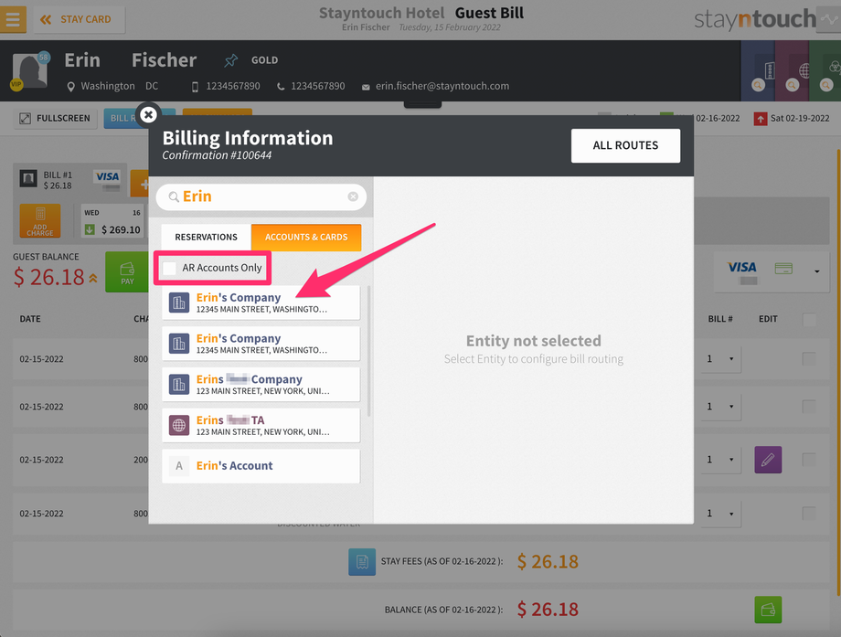Click the guest balance expand arrows
The image size is (841, 637).
pos(93,278)
